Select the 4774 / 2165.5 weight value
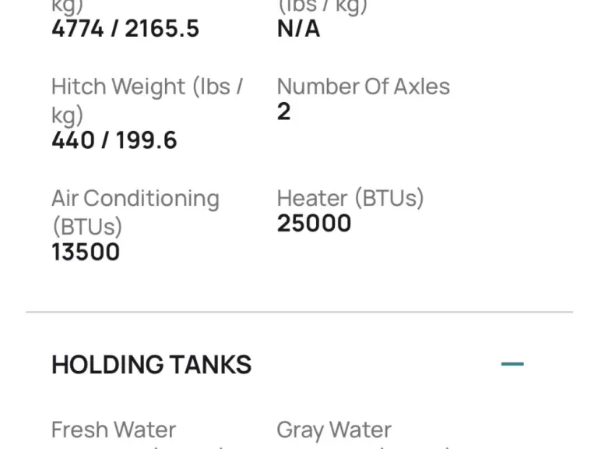 [x=125, y=29]
